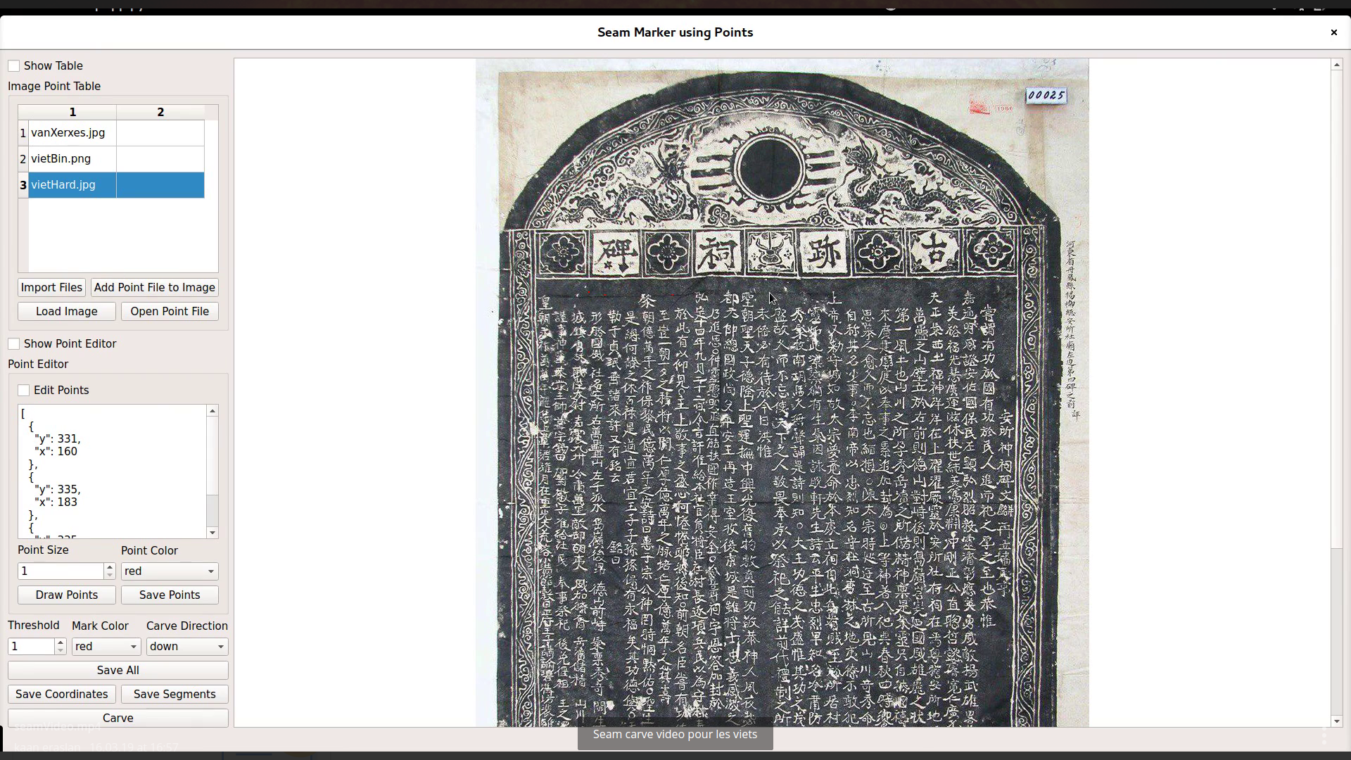Select vietBin.png table row
Image resolution: width=1351 pixels, height=760 pixels.
(61, 159)
